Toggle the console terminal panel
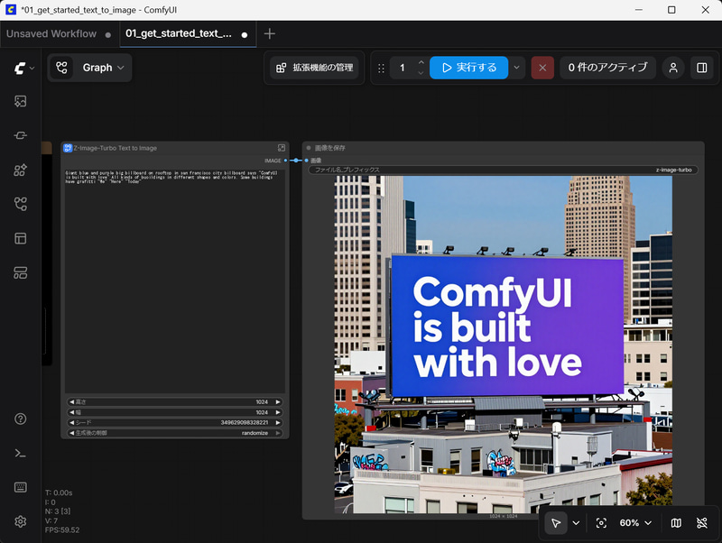 tap(20, 453)
